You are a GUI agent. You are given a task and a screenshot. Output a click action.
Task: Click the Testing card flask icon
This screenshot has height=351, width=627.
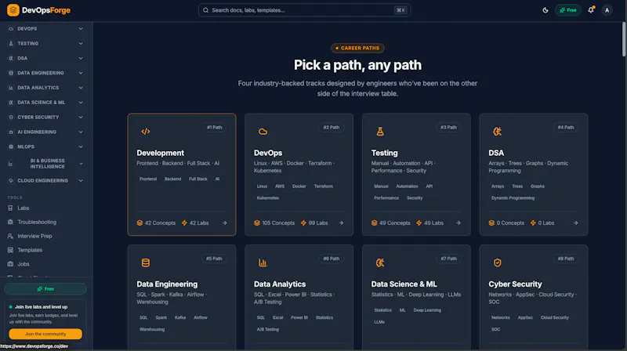pos(380,132)
